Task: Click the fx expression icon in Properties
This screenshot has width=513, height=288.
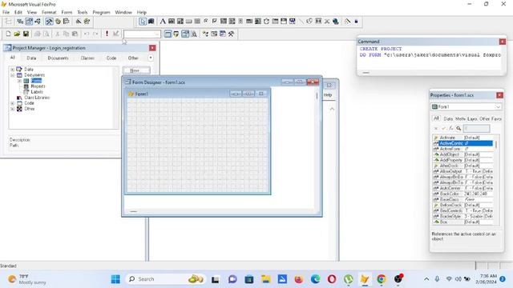Action: (x=451, y=128)
